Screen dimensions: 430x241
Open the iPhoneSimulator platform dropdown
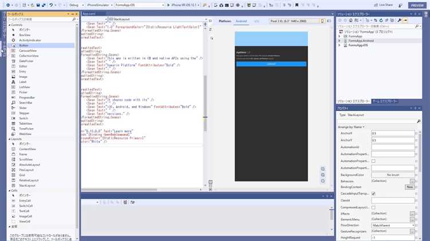pos(100,5)
